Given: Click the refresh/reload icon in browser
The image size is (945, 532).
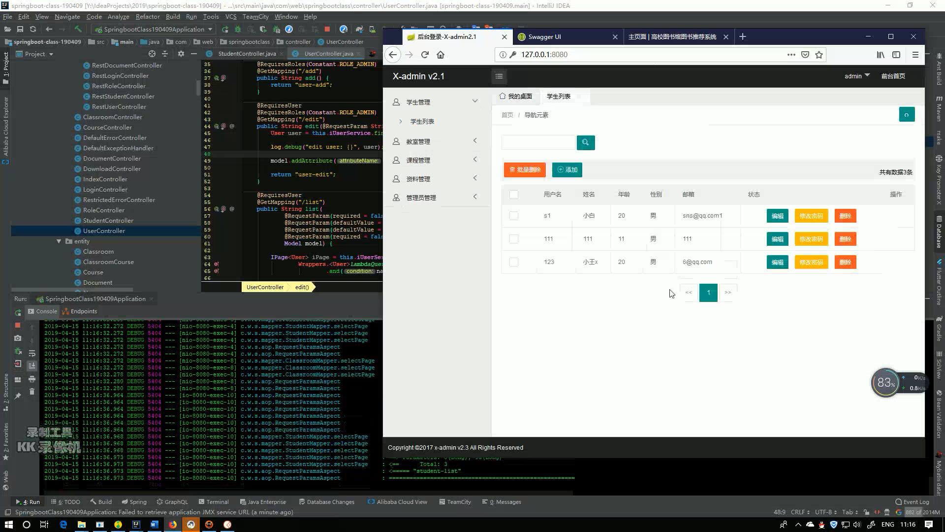Looking at the screenshot, I should (424, 55).
